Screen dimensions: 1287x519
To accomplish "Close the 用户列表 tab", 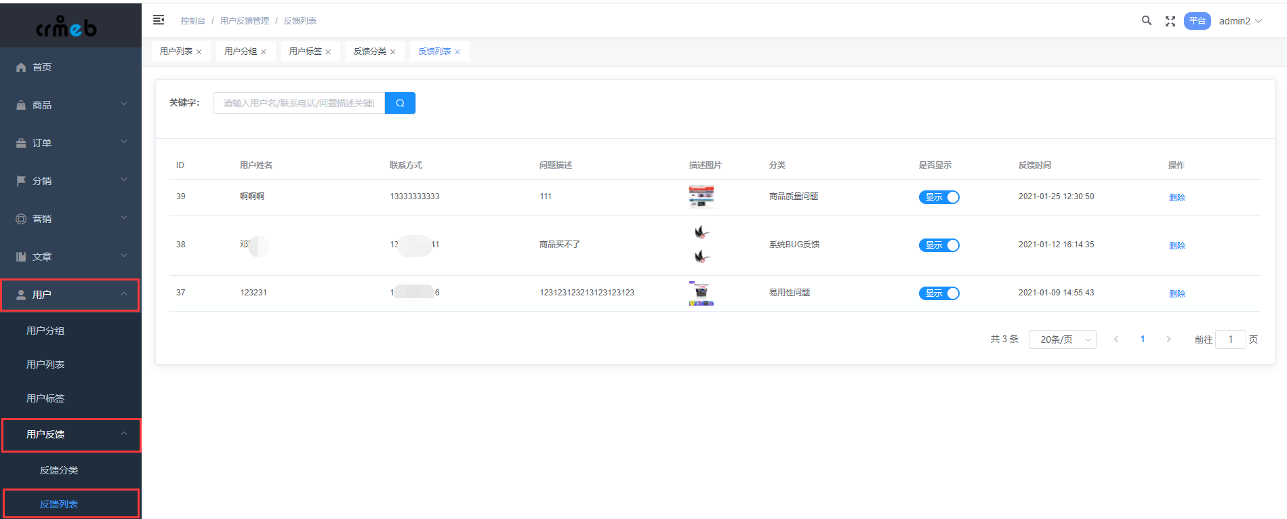I will [x=199, y=52].
